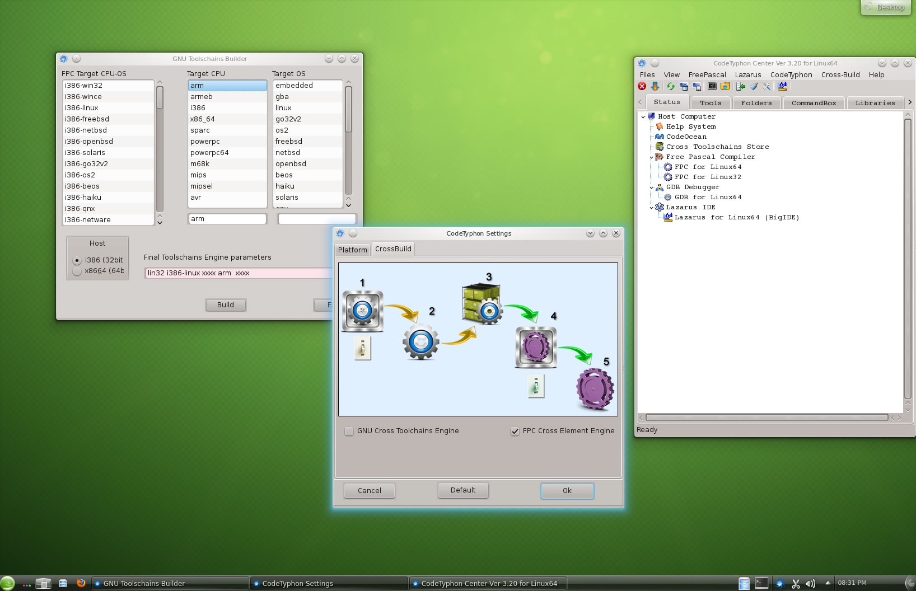Click the crossed tools settings toolbar icon
The height and width of the screenshot is (591, 916).
click(767, 86)
